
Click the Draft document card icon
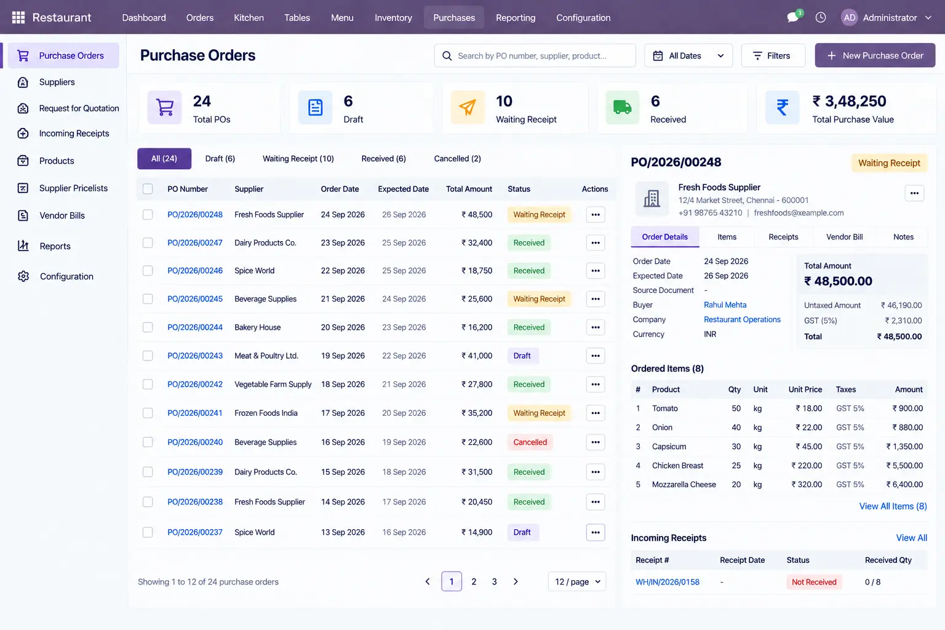(x=315, y=108)
